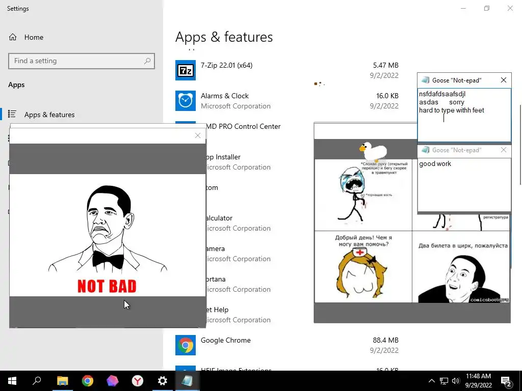Image resolution: width=522 pixels, height=391 pixels.
Task: Select the 7-Zip 22.01 (x64) entry
Action: (226, 65)
